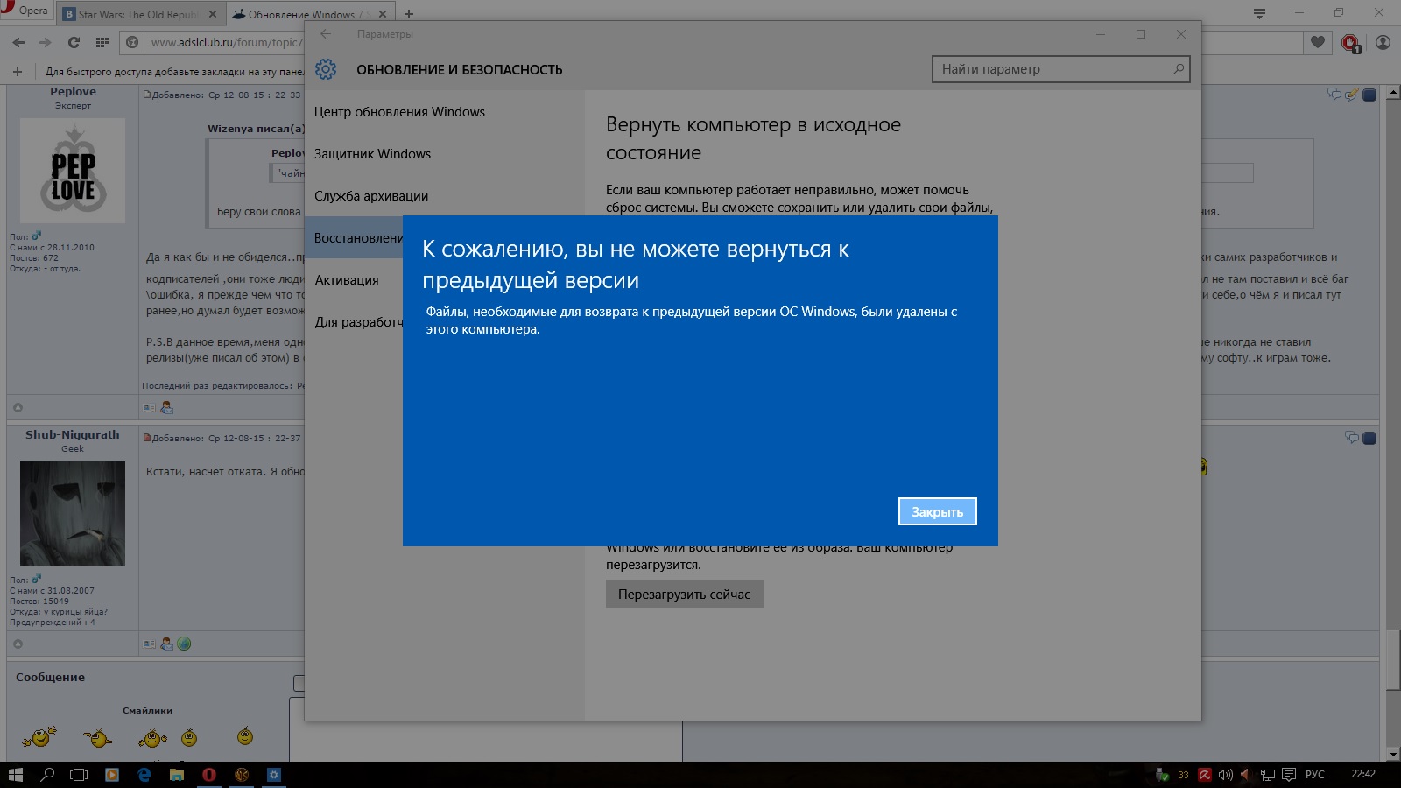Click the Avira antivirus tray icon
Image resolution: width=1401 pixels, height=788 pixels.
tap(1205, 775)
